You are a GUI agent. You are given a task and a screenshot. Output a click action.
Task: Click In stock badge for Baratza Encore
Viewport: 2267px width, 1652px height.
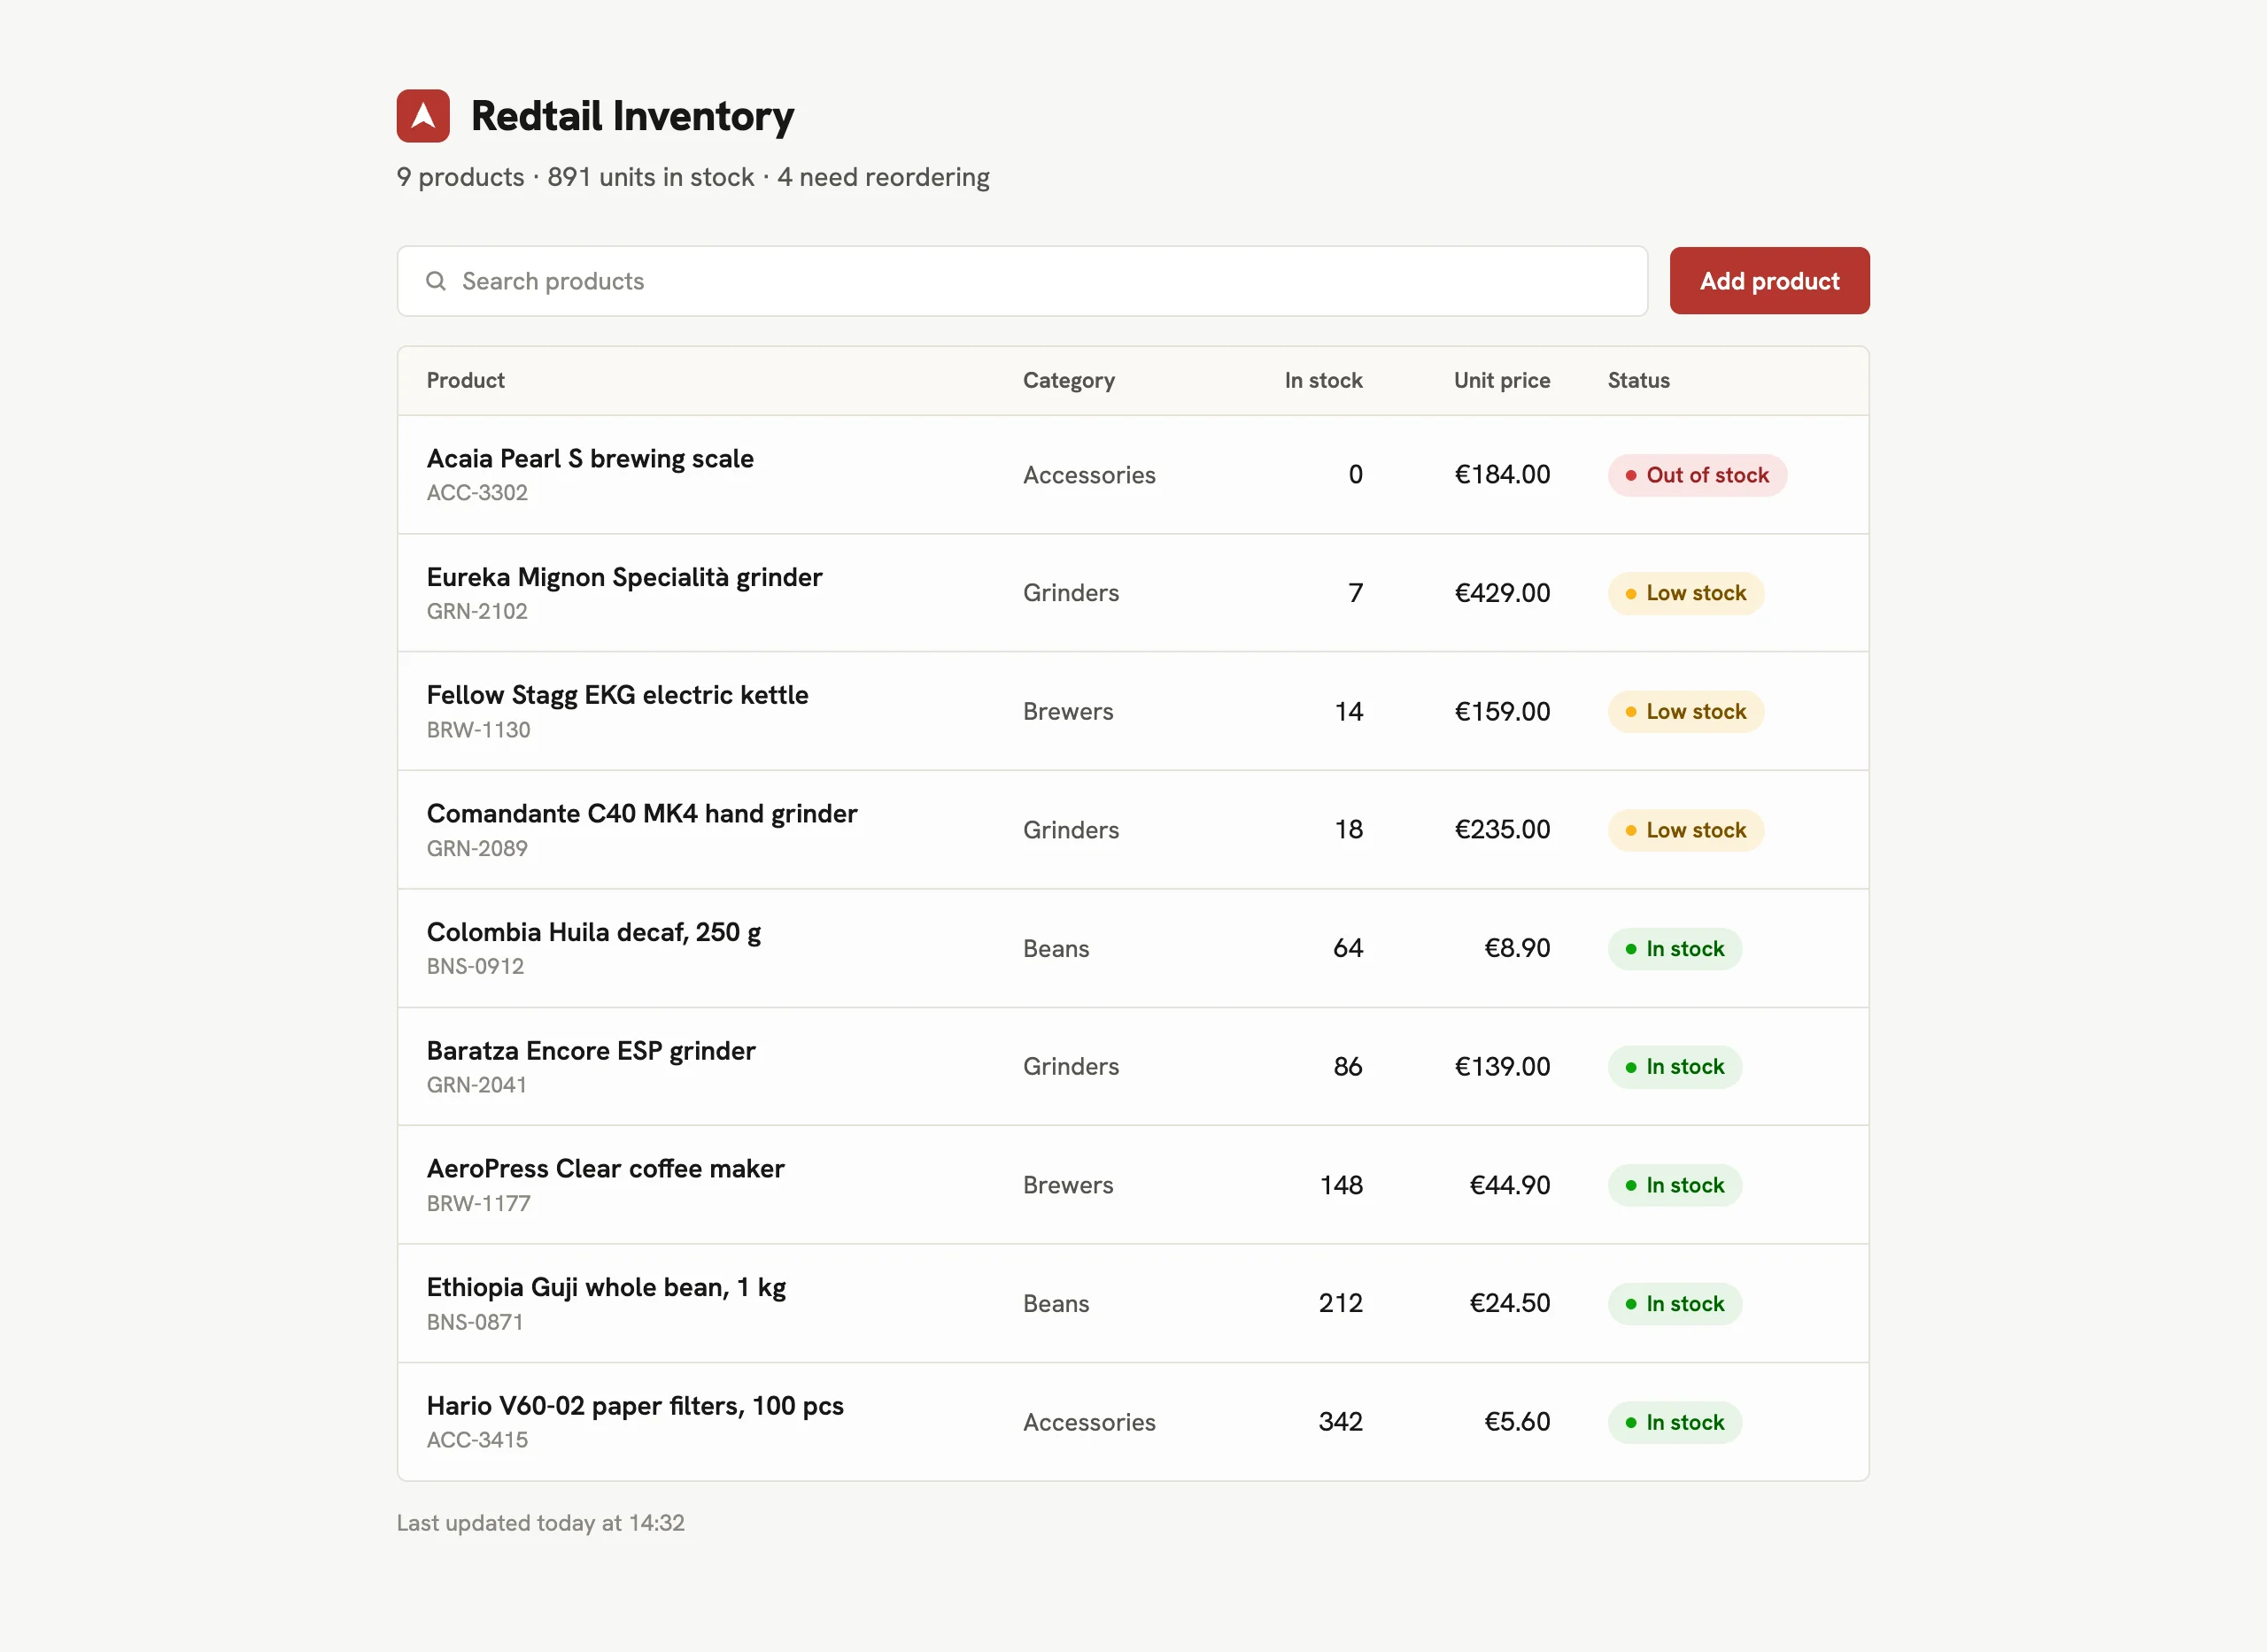(x=1675, y=1067)
